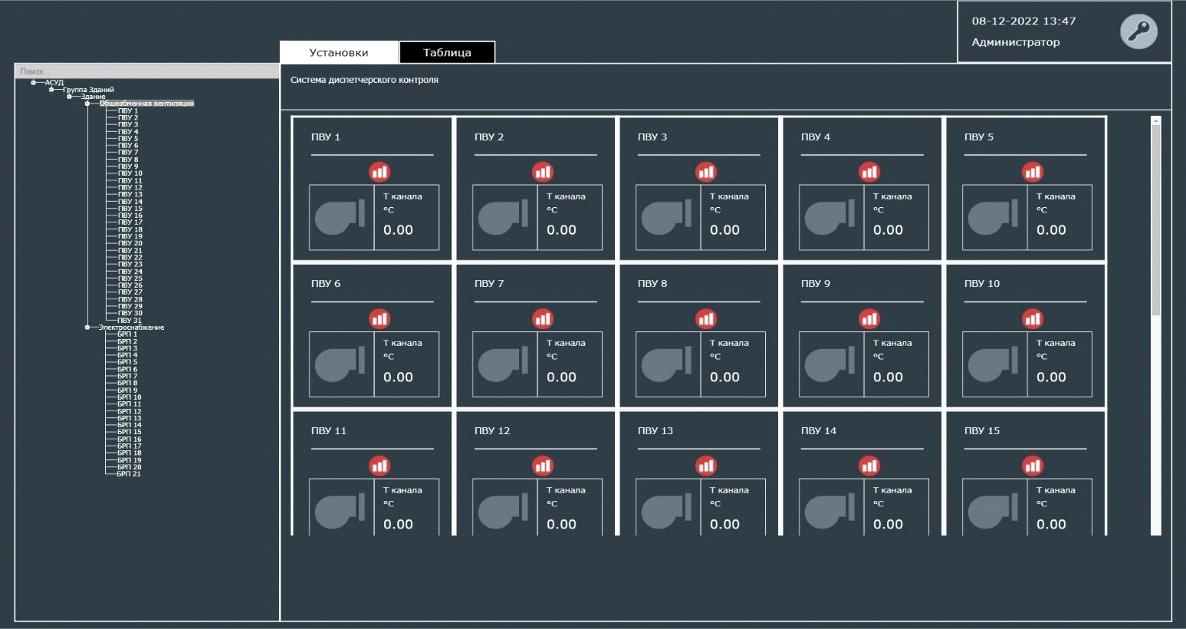Screen dimensions: 1186x629
Task: Click the red chart icon on ПВУ 1
Action: (380, 171)
